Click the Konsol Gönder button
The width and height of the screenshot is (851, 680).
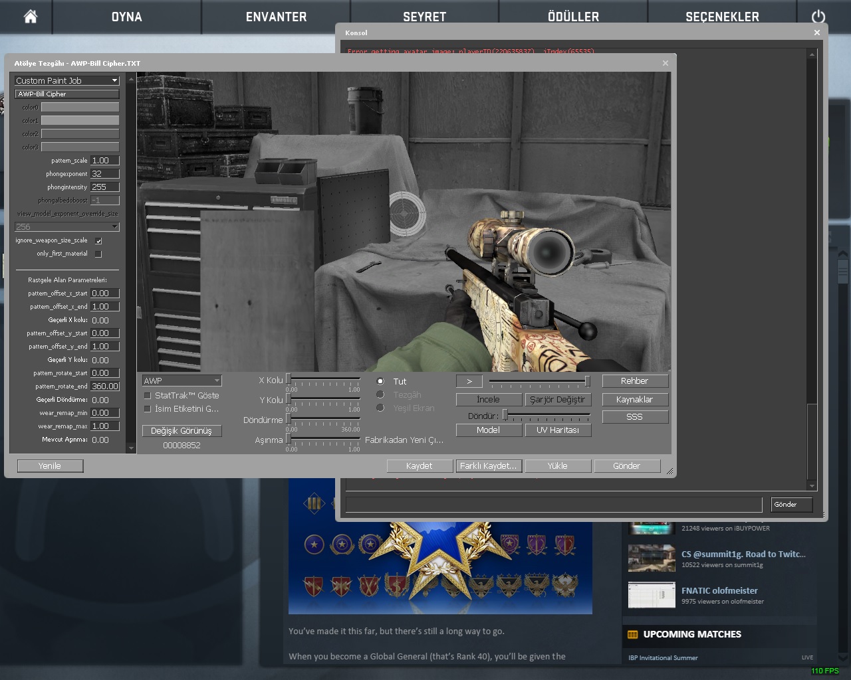coord(792,505)
